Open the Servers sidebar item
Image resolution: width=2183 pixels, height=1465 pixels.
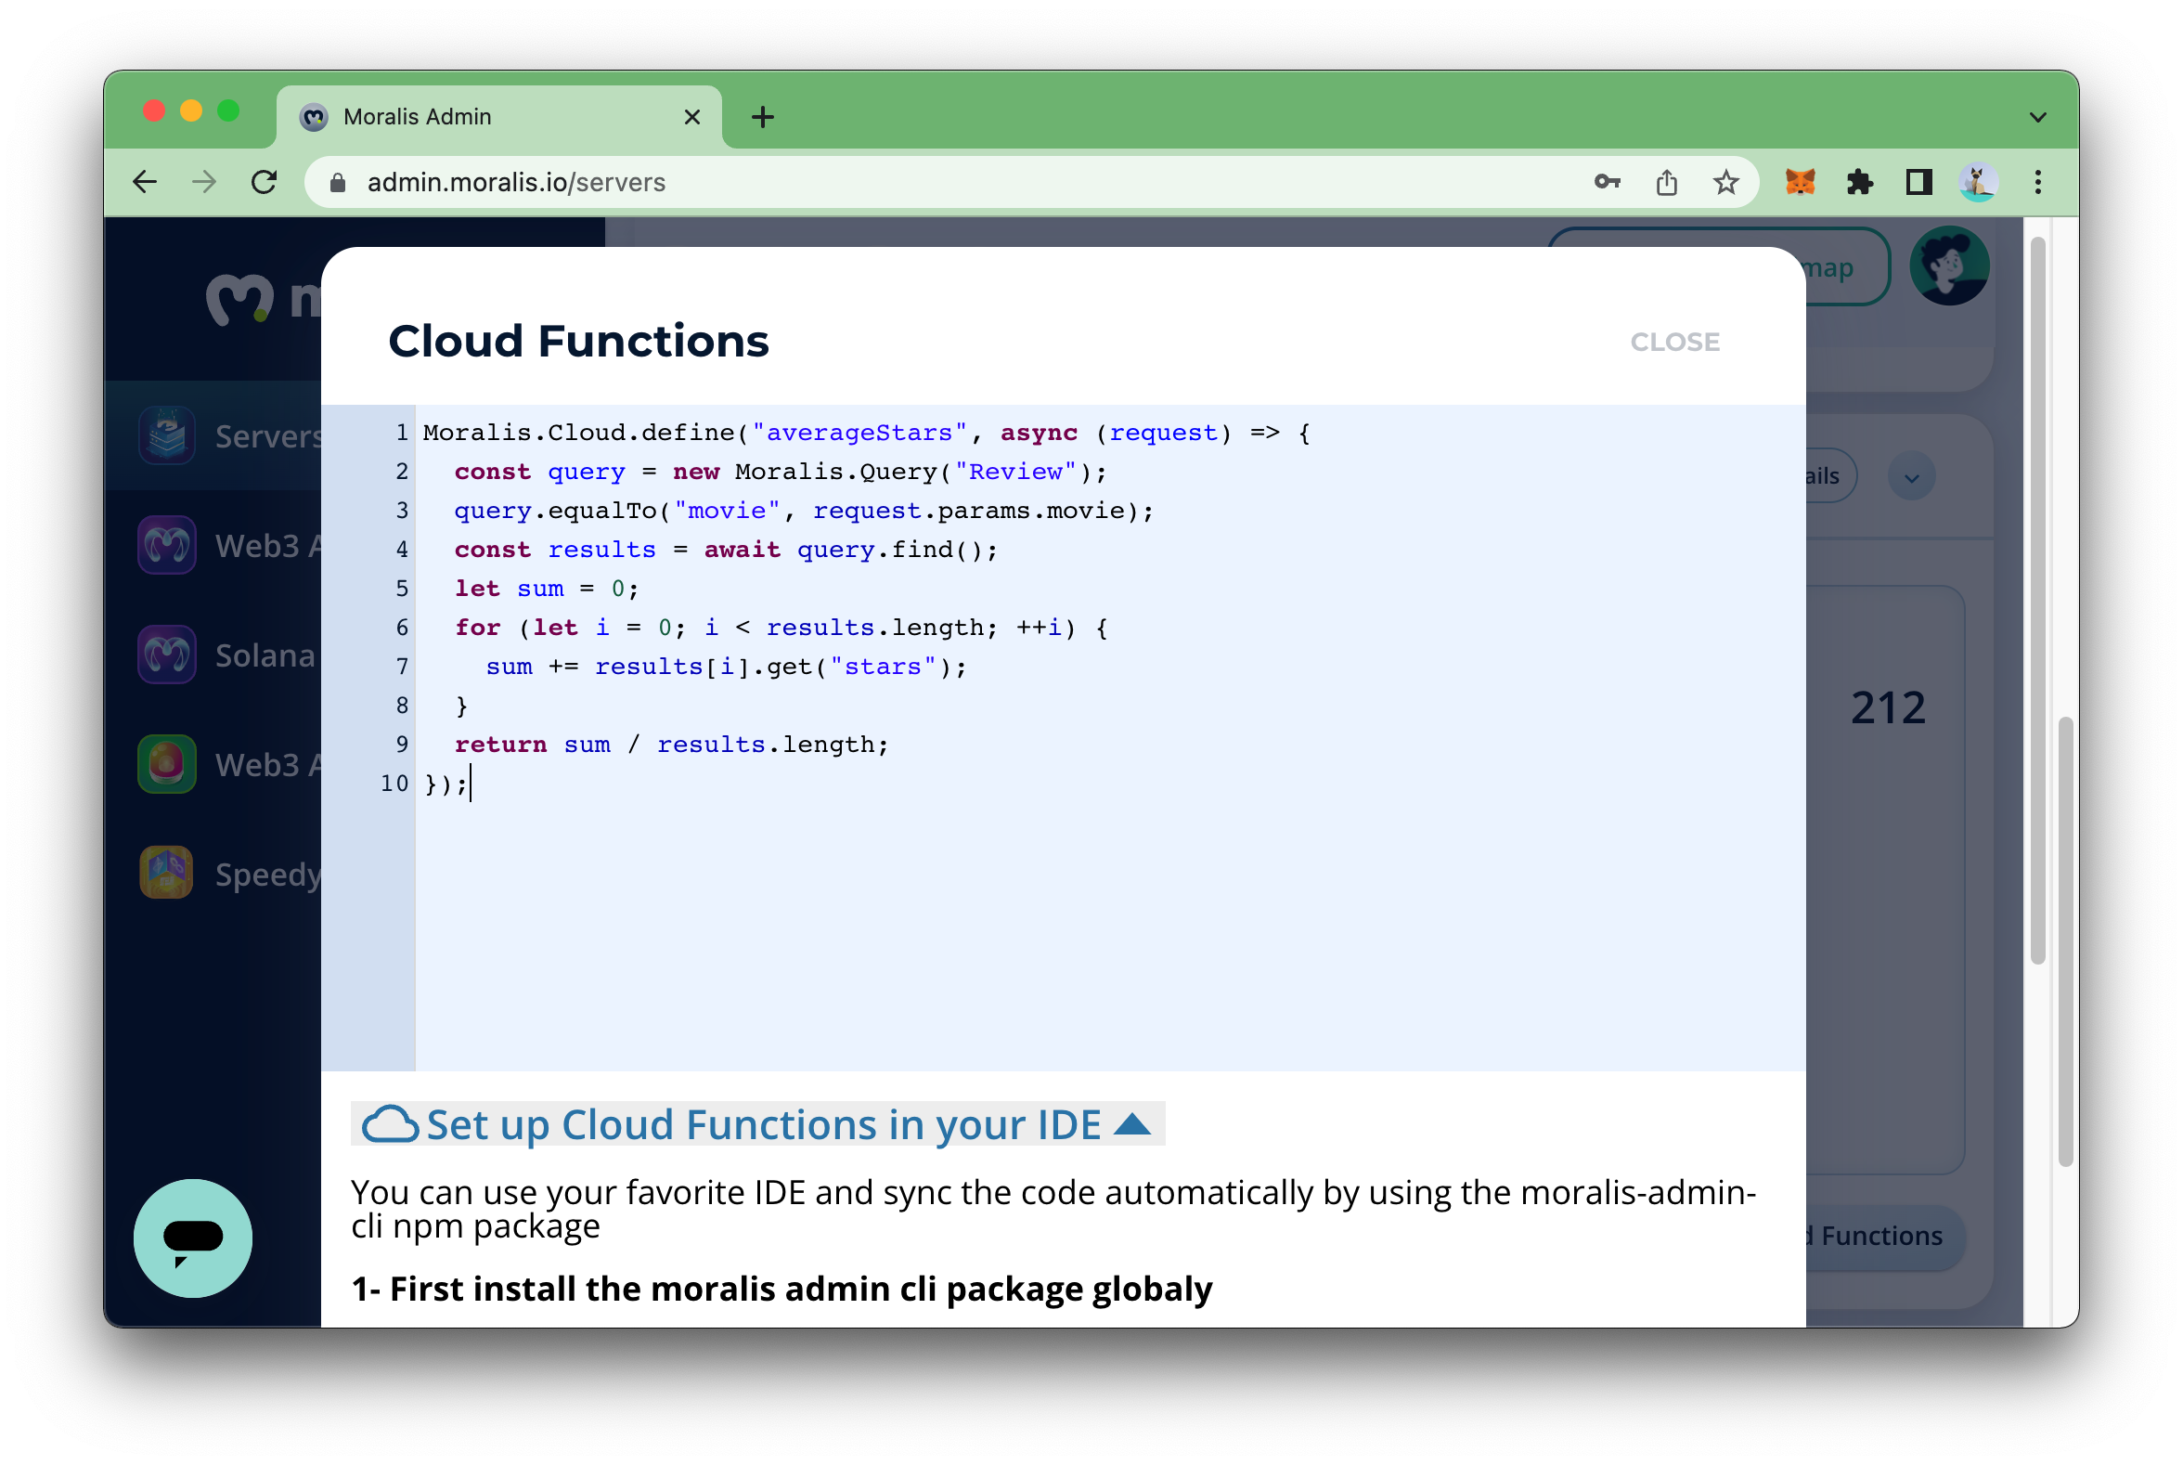point(213,436)
